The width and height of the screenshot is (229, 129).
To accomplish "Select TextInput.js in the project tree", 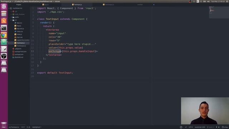I will tap(20, 43).
